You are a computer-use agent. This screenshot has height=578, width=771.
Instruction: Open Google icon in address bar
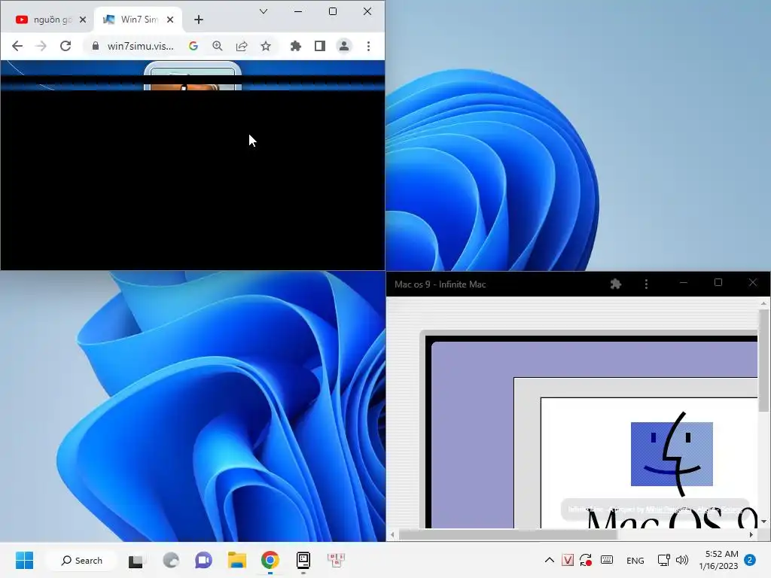click(194, 46)
